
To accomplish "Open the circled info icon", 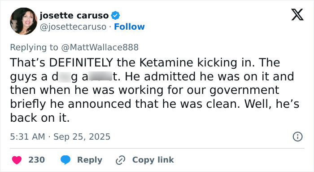I will tap(298, 137).
